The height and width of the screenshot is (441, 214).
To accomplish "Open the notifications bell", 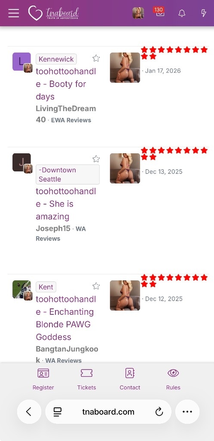I will 182,13.
